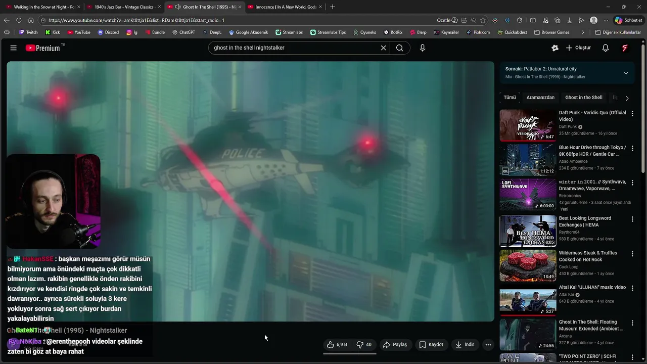Collapse the Mix playlist panel chevron

point(626,73)
